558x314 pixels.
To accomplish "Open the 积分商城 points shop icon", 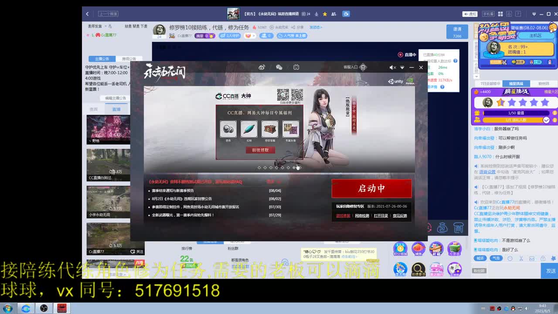I will click(x=400, y=249).
